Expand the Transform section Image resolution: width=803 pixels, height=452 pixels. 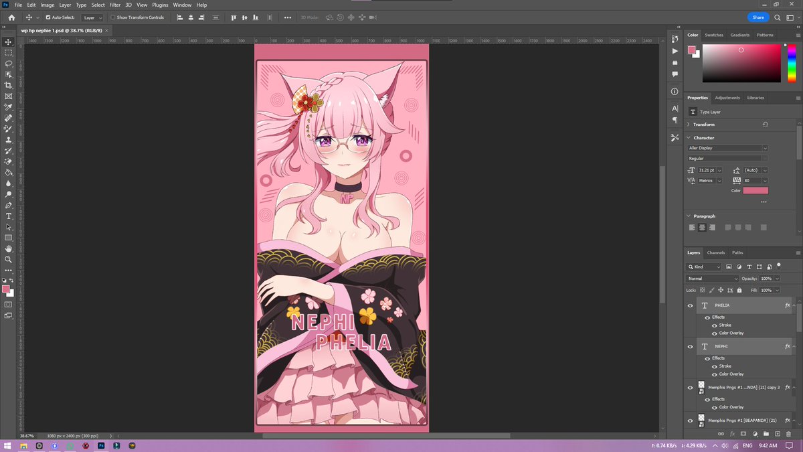(x=689, y=125)
